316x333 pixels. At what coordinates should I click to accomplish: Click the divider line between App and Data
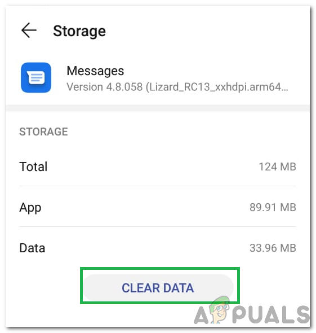tap(158, 226)
